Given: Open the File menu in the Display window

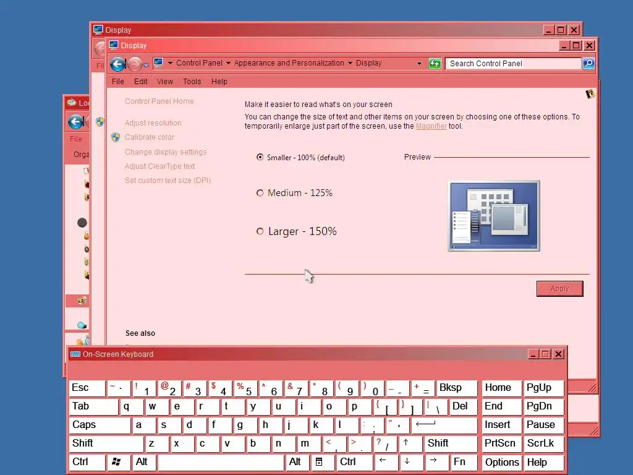Looking at the screenshot, I should pyautogui.click(x=118, y=82).
